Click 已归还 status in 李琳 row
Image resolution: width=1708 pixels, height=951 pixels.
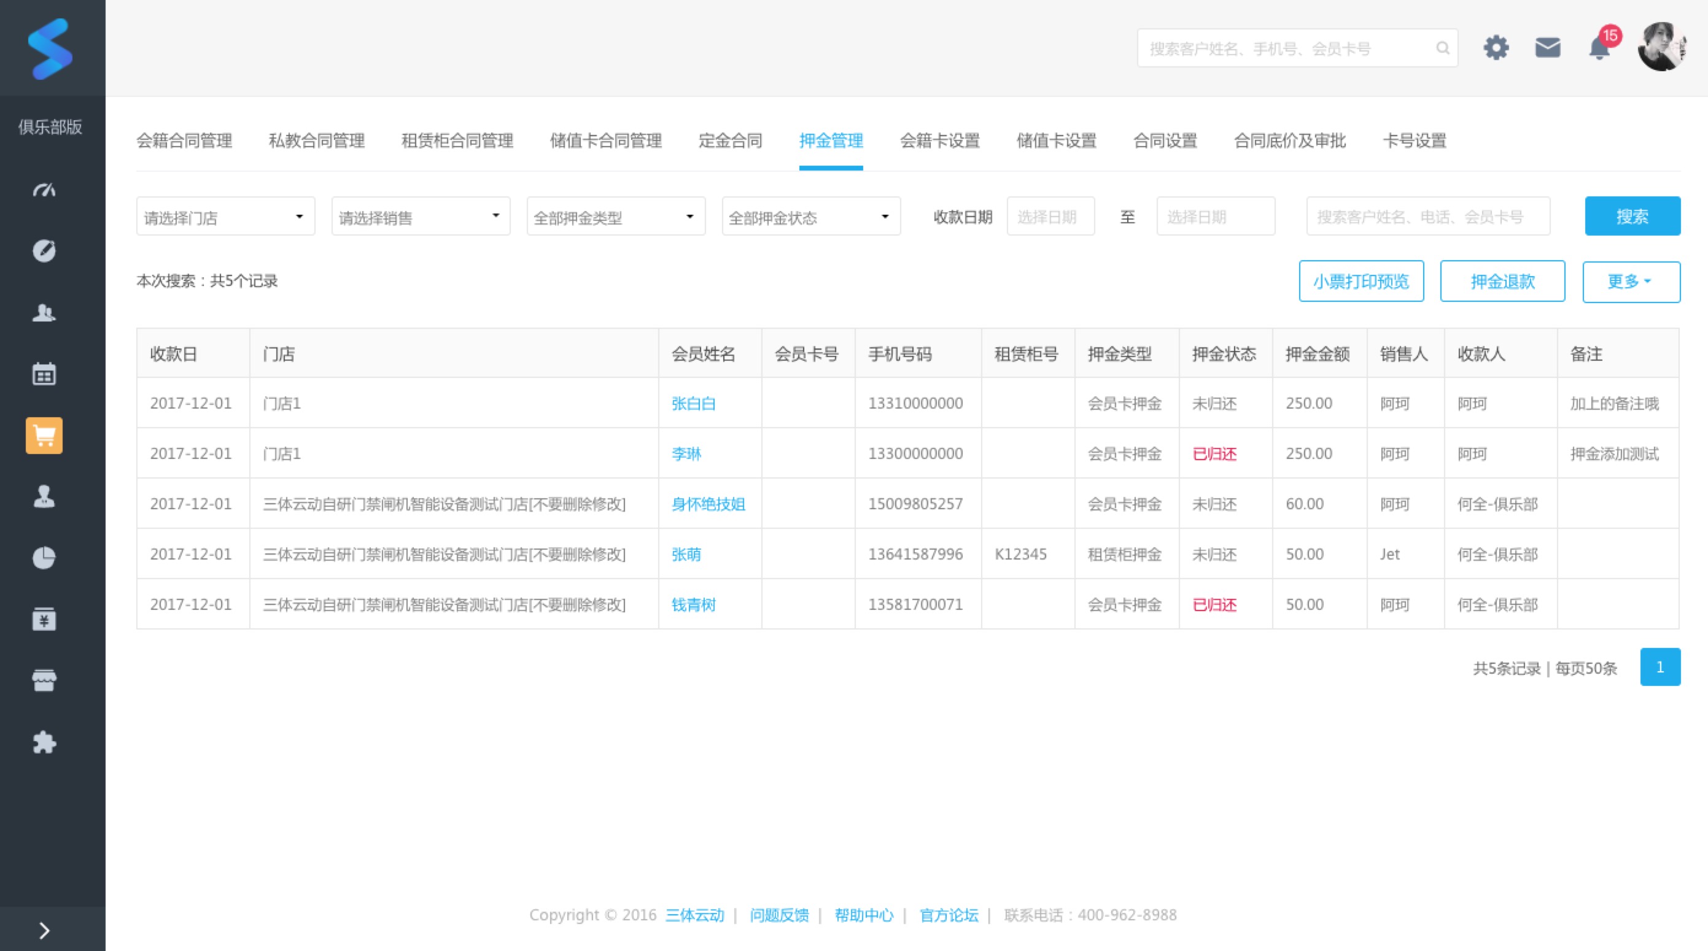click(x=1214, y=453)
